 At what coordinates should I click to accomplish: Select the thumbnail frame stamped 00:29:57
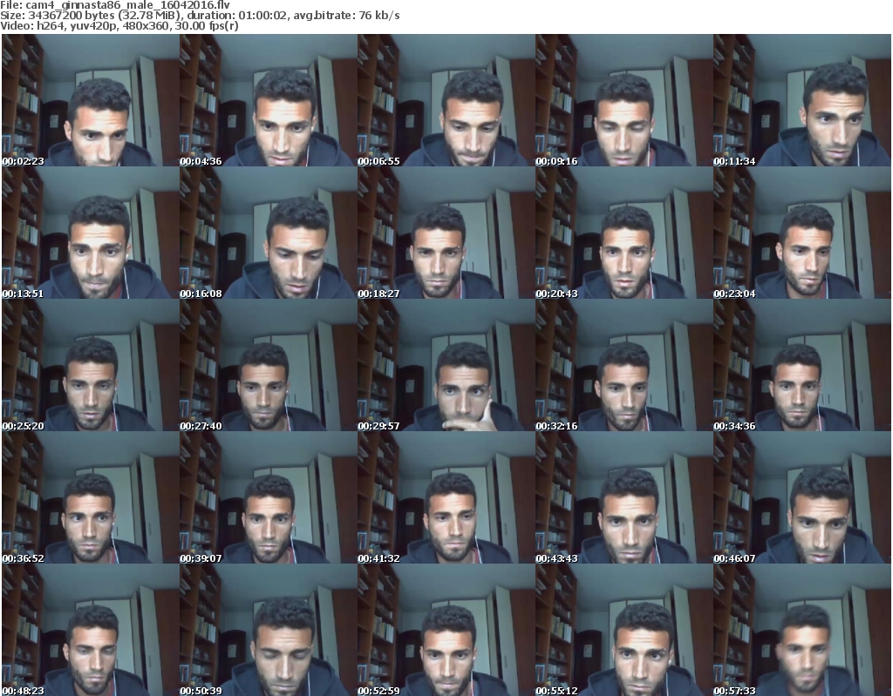pos(446,365)
